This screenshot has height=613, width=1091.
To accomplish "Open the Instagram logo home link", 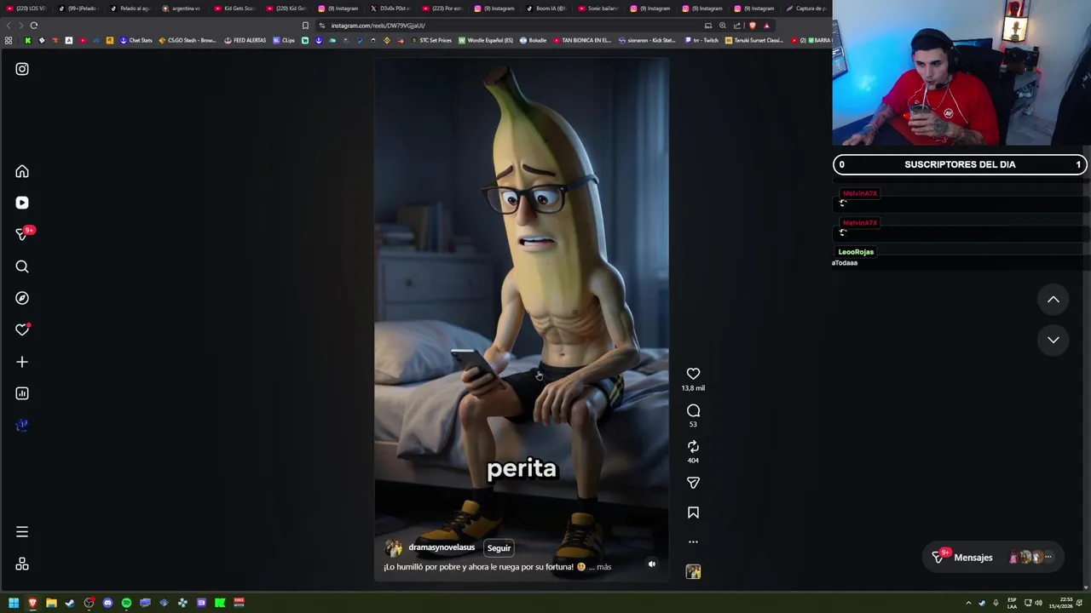I will click(x=22, y=69).
